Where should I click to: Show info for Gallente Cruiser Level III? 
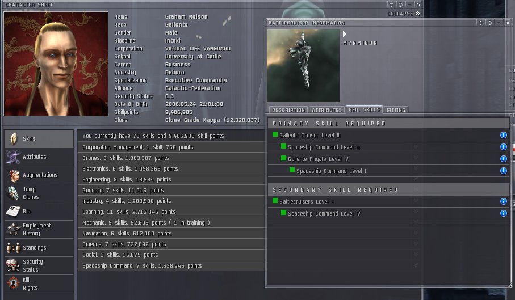503,135
